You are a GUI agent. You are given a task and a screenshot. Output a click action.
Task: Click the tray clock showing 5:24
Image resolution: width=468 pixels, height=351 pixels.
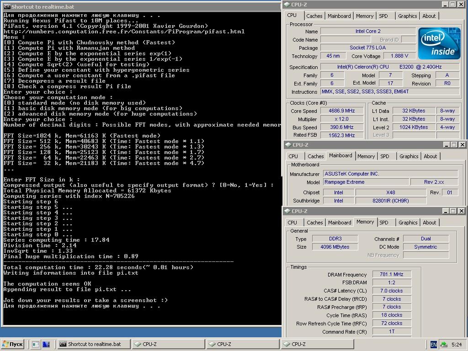pyautogui.click(x=457, y=345)
